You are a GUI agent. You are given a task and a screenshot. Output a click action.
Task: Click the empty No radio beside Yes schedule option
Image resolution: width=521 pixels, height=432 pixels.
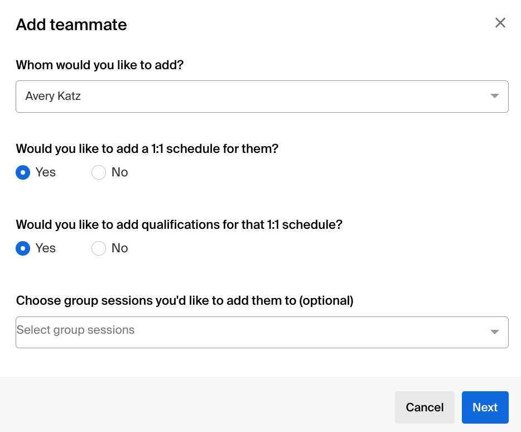coord(98,172)
